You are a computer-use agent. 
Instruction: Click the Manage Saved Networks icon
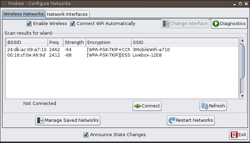(x=40, y=120)
